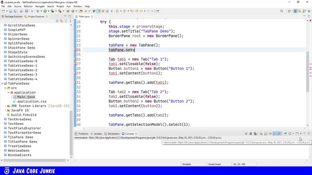Viewport: 312px width, 175px height.
Task: Click Remove All Terminated Launches icon
Action: (255, 134)
